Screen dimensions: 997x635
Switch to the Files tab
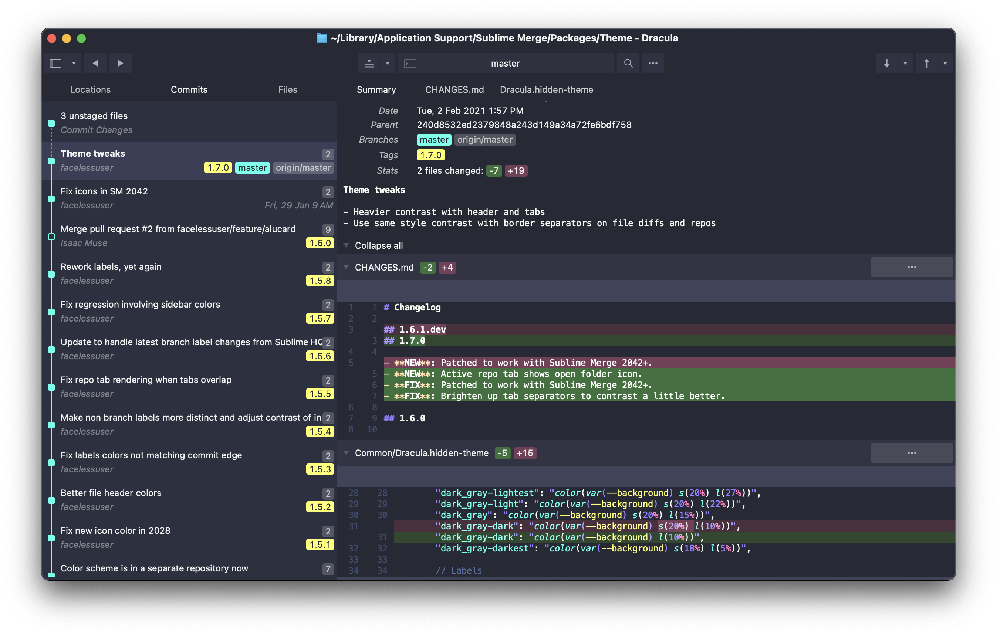(x=287, y=89)
